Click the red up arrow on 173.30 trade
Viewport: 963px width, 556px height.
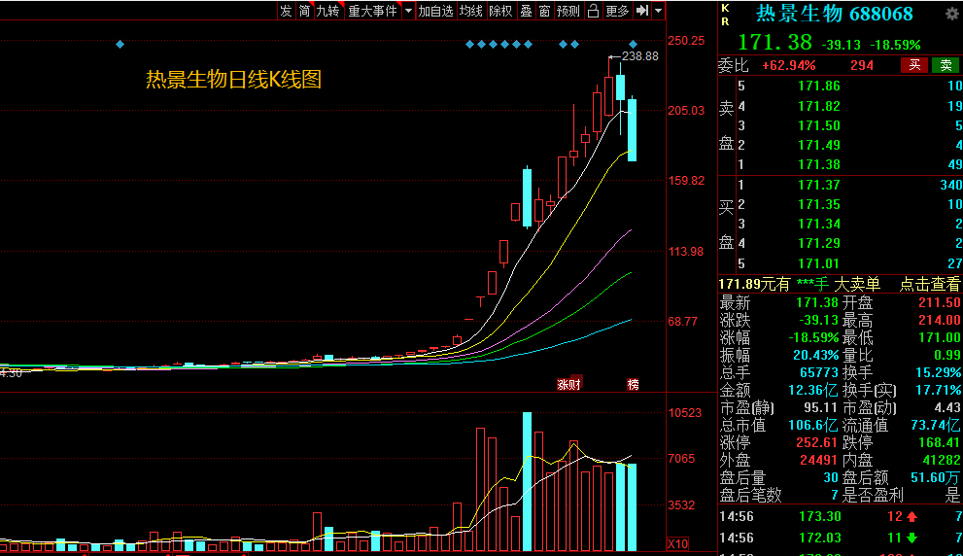pyautogui.click(x=912, y=517)
